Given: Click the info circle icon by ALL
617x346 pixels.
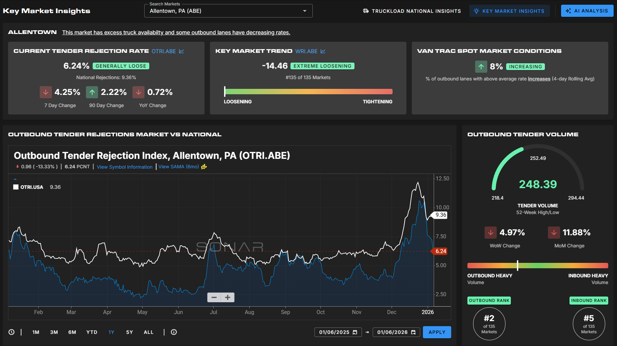Looking at the screenshot, I should (174, 332).
